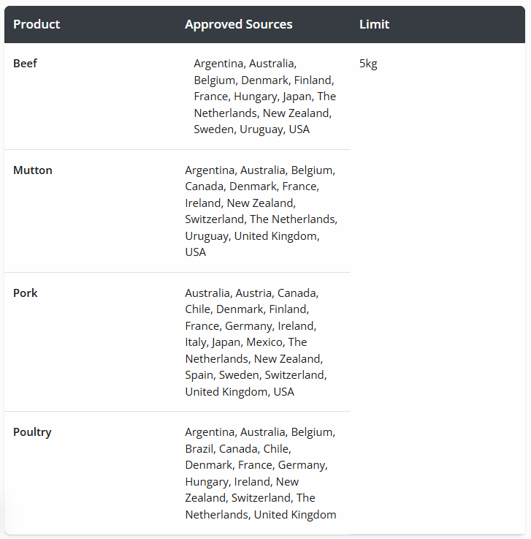Click Canada in the Mutton sources
Image resolution: width=531 pixels, height=539 pixels.
204,186
